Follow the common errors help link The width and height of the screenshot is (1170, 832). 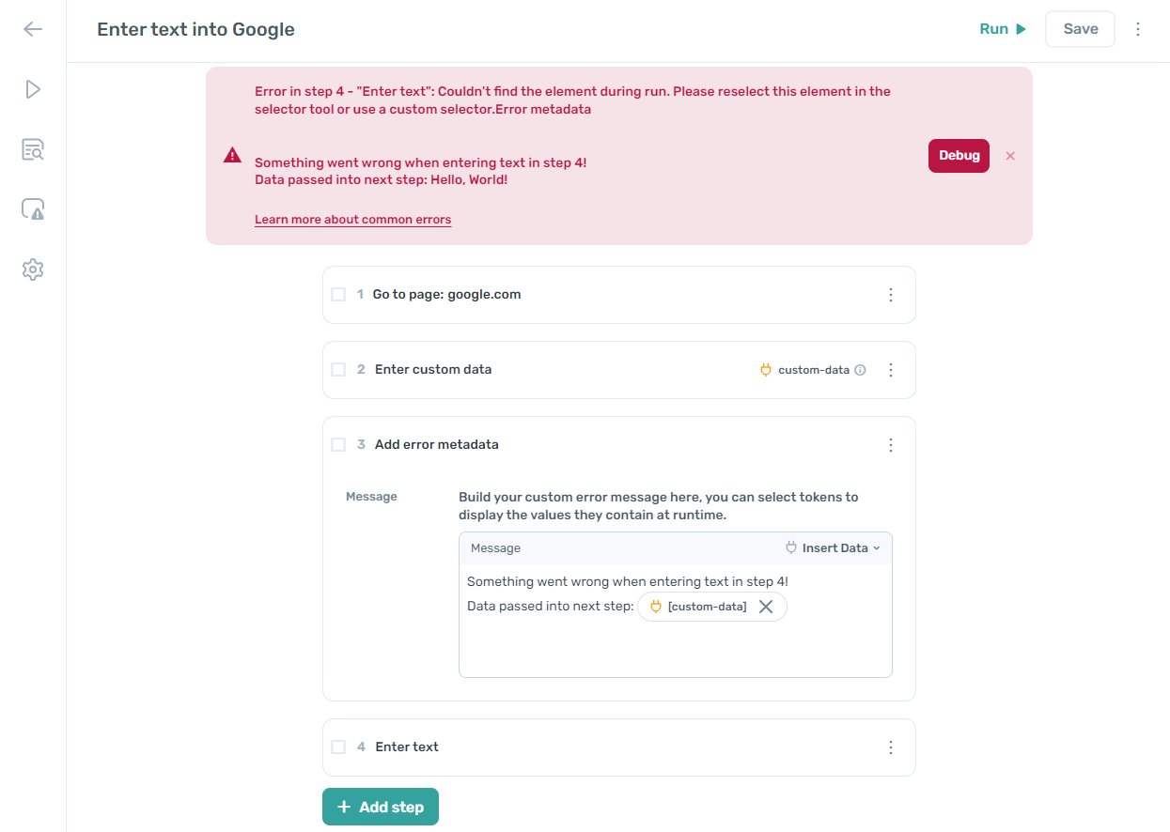click(x=352, y=219)
